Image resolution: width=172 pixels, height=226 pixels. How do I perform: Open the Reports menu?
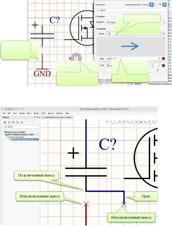[51, 113]
